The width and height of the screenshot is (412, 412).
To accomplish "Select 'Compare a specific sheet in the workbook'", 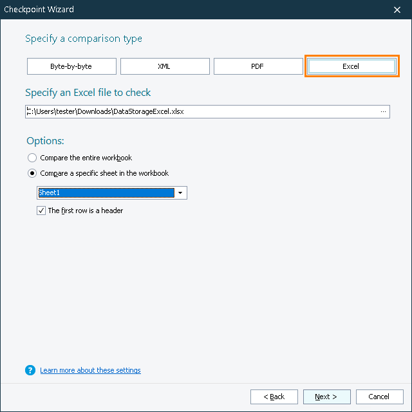I will coord(33,173).
